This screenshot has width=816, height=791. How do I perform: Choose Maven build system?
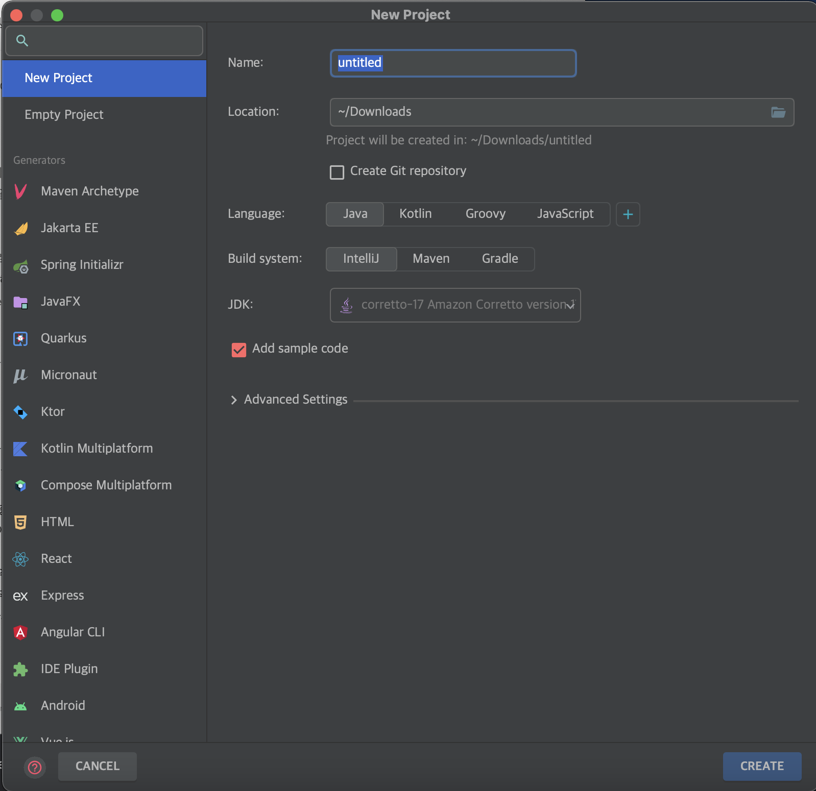click(431, 259)
